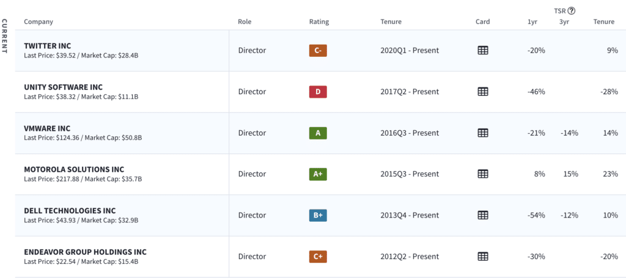Open the VMware Inc card table icon

[483, 133]
